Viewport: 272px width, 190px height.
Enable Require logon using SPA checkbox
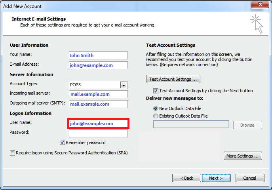(12, 153)
